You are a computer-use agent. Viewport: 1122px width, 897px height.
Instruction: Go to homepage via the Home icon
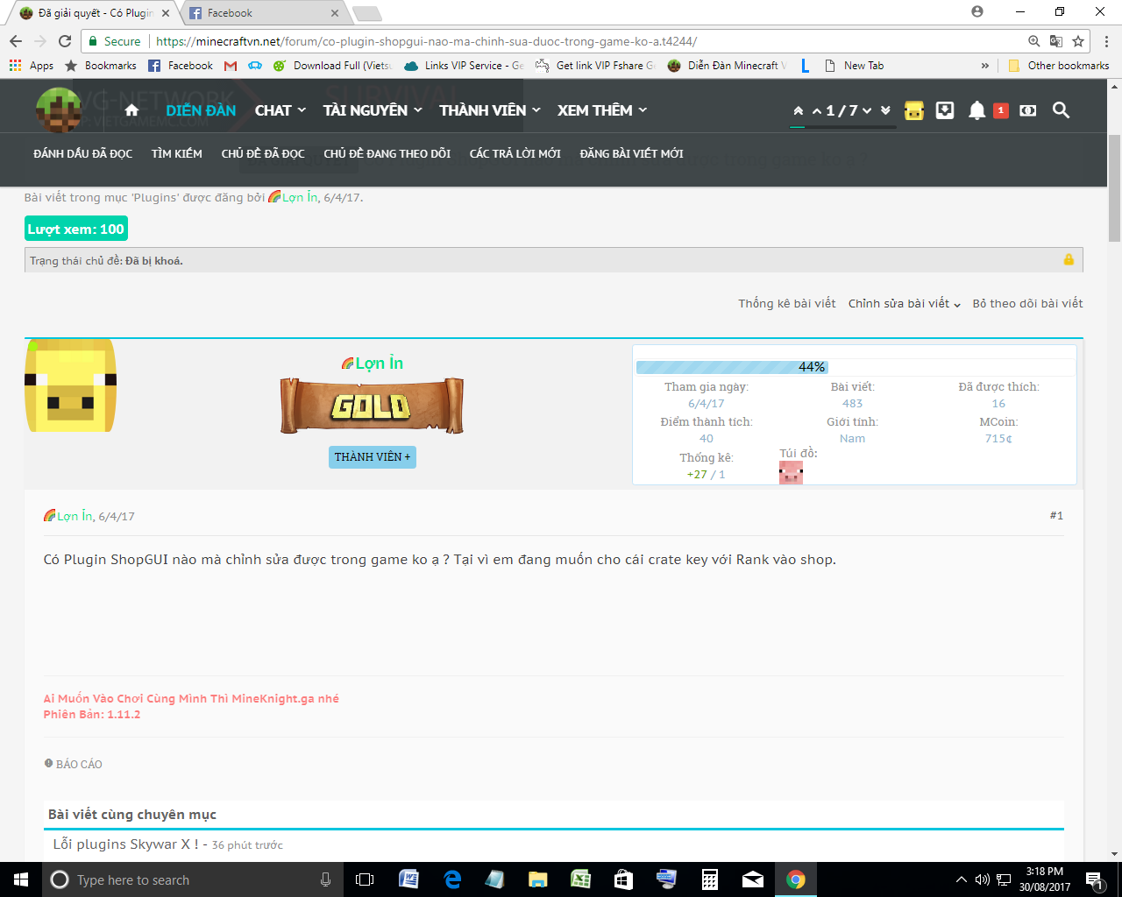(x=130, y=110)
